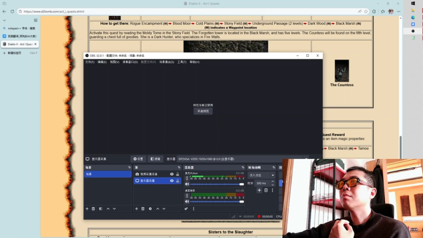Open source filters button 滤镜
The height and width of the screenshot is (238, 423).
point(155,159)
